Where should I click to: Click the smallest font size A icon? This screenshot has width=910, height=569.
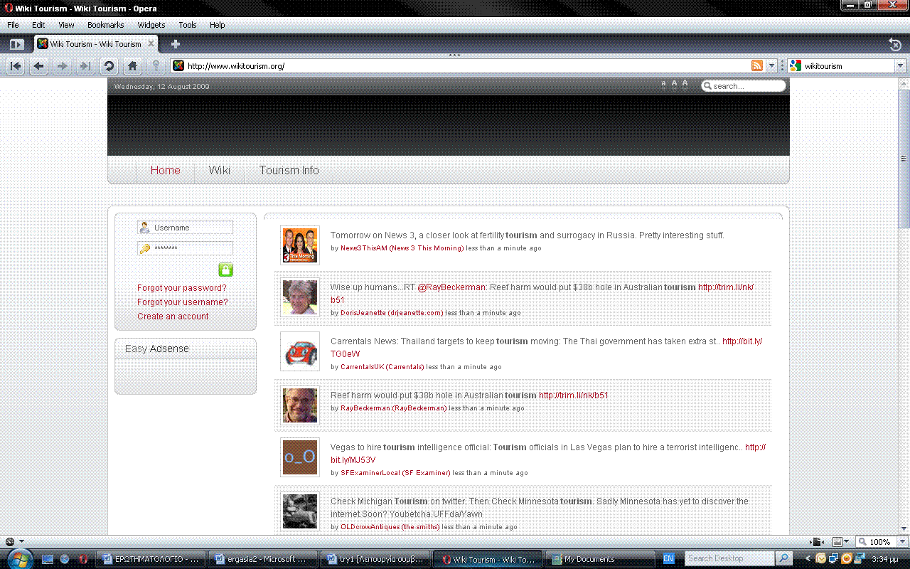tap(663, 85)
